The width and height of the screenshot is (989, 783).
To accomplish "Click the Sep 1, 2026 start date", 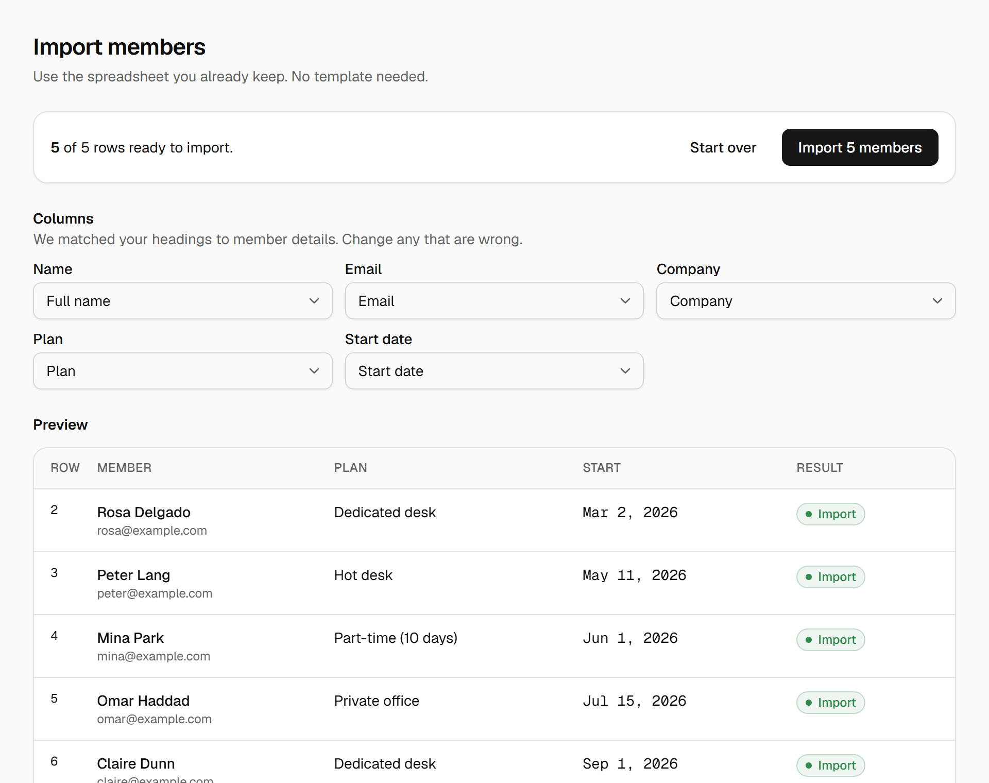I will [x=630, y=763].
